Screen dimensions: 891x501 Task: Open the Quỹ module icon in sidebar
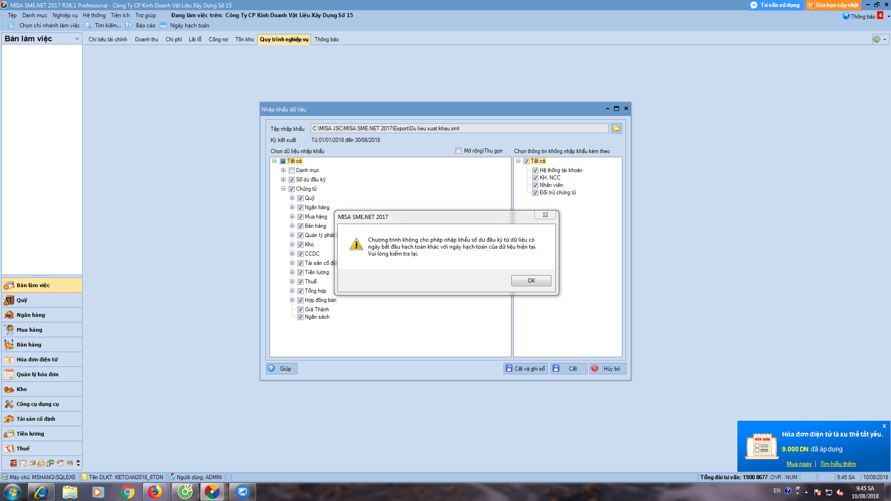tap(9, 300)
